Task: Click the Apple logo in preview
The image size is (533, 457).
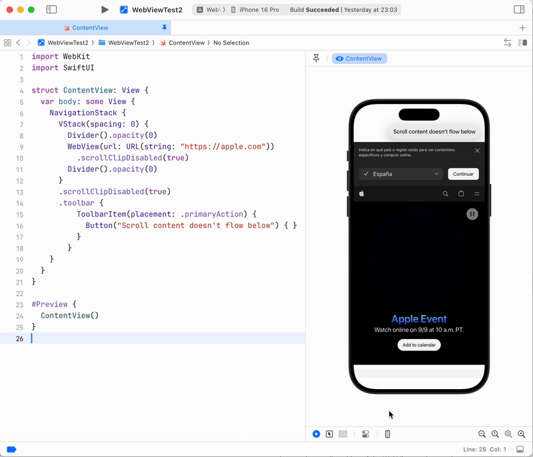Action: (362, 194)
